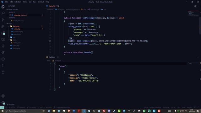201x113 pixels.
Task: Open More Actions for top editor group
Action: click(x=198, y=6)
